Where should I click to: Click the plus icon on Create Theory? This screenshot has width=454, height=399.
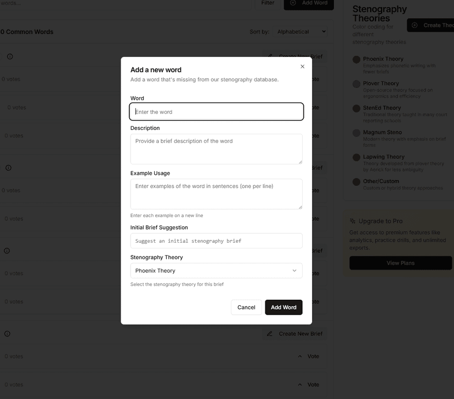click(x=415, y=25)
